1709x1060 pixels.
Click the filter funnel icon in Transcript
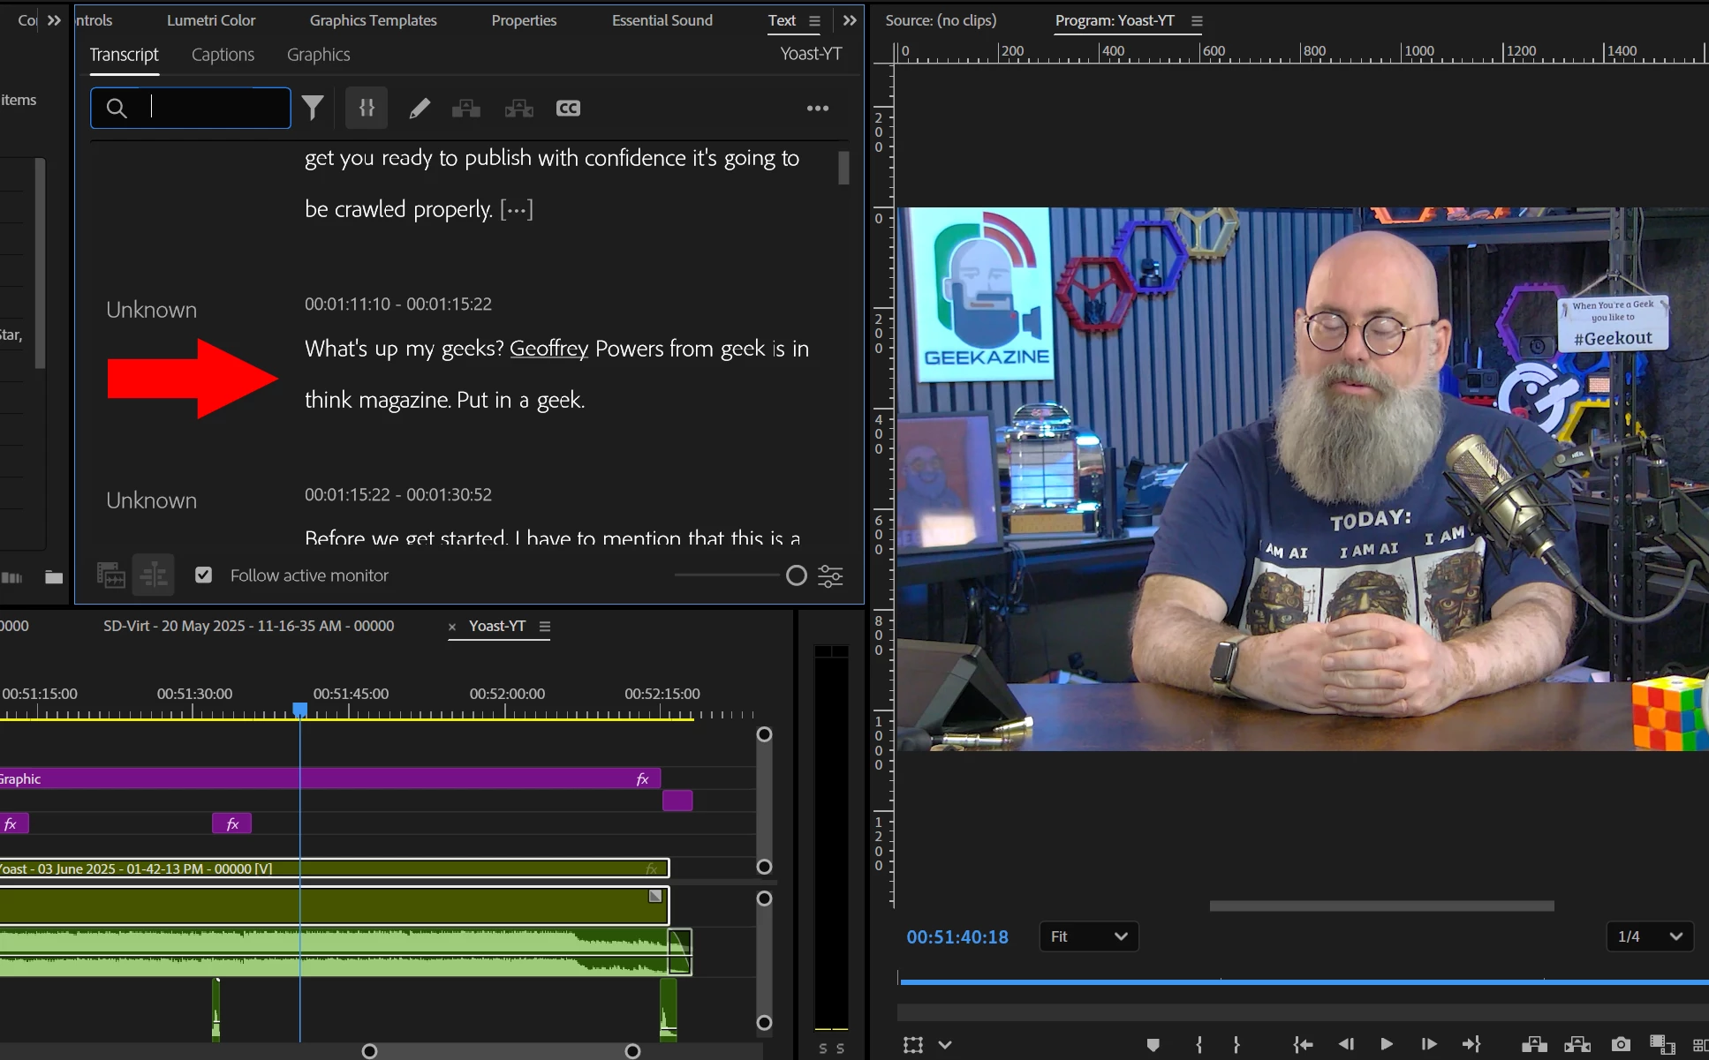(x=313, y=108)
